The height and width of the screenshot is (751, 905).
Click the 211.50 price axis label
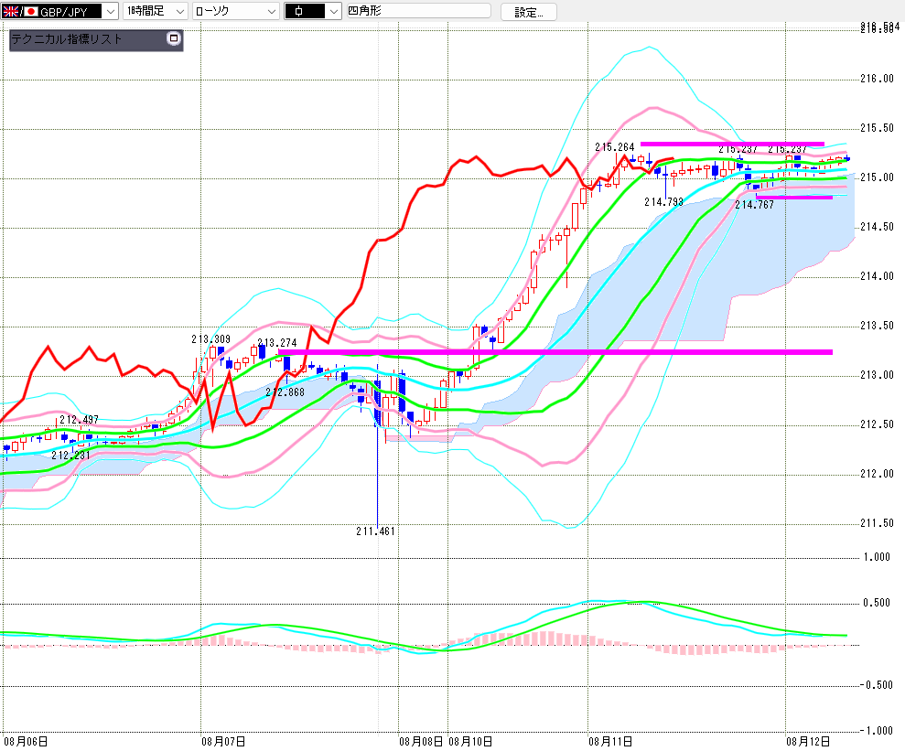click(x=877, y=523)
